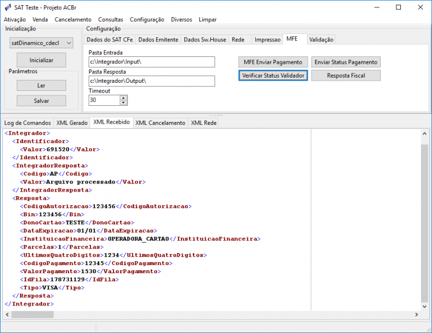Minimize the SAT Teste window
Image resolution: width=432 pixels, height=333 pixels.
click(377, 7)
